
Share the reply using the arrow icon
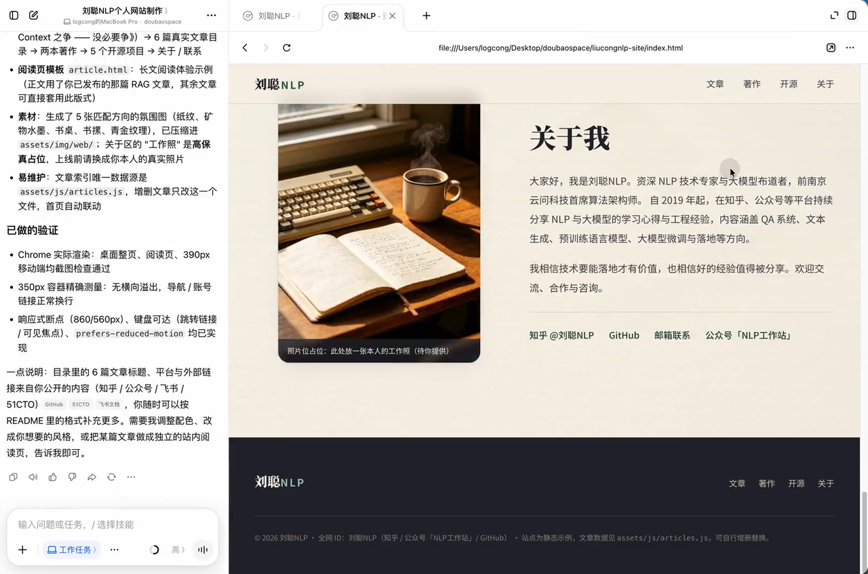(x=92, y=477)
